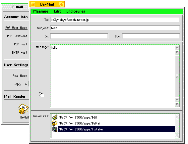Viewport: 188px width, 144px height.
Task: Click the BeMail icon in enclosures list
Action: [55, 123]
